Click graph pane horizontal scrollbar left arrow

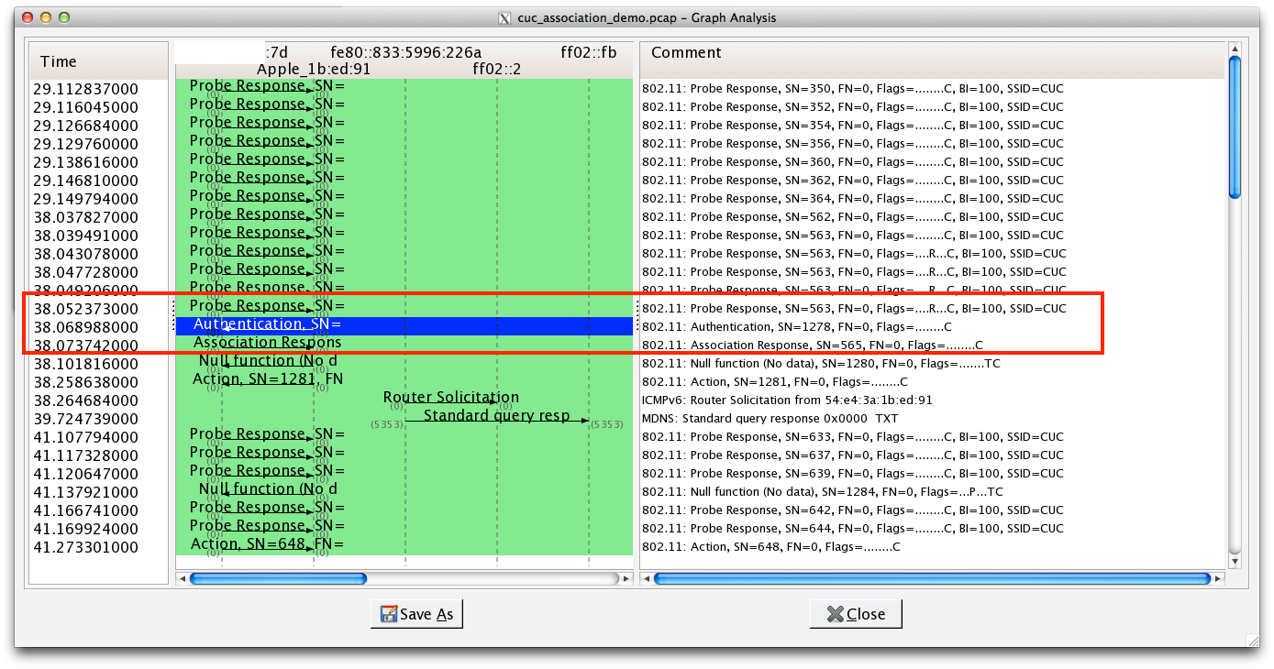pos(182,578)
